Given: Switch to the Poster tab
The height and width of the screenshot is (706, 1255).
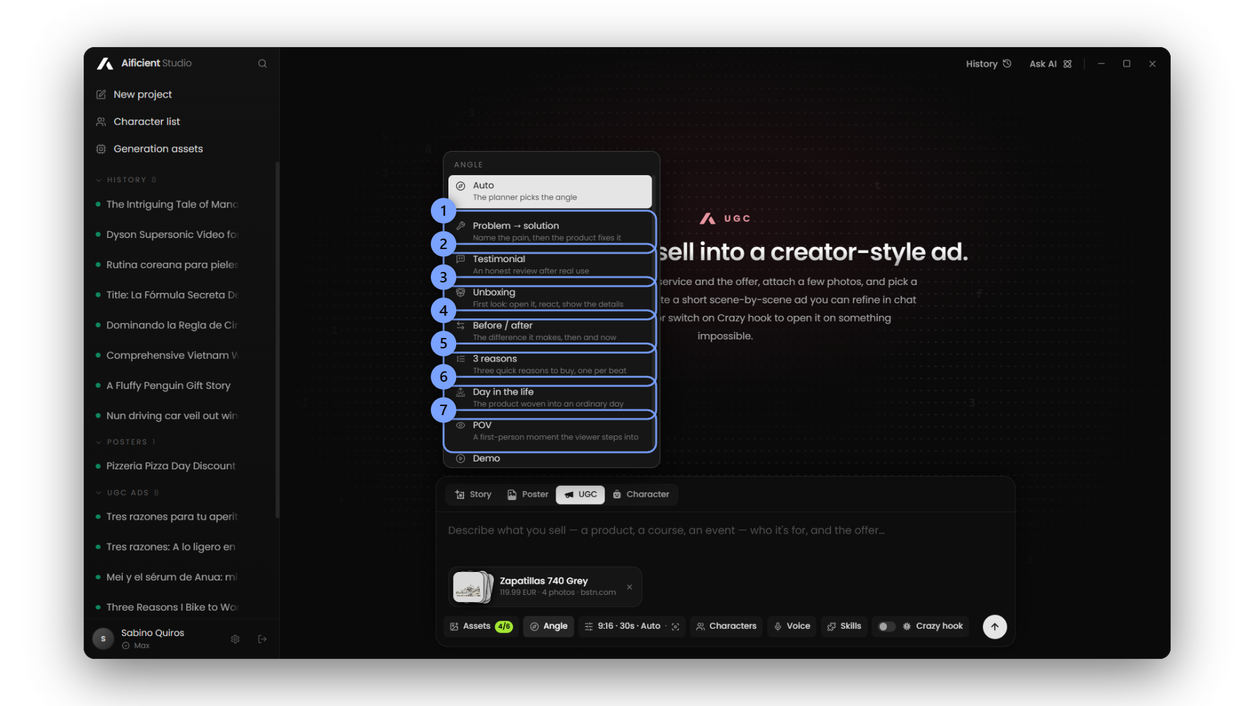Looking at the screenshot, I should 527,495.
